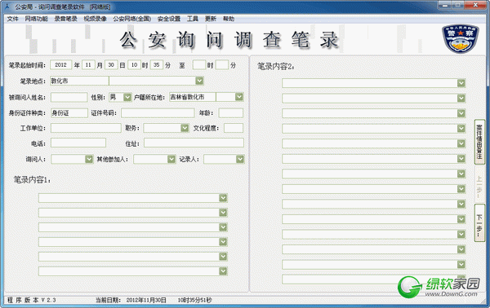This screenshot has height=308, width=490.
Task: Expand first dropdown under 笔录内容2
Action: click(x=461, y=83)
